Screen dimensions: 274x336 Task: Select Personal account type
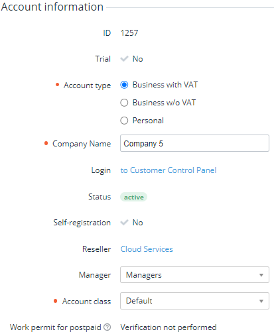(124, 121)
